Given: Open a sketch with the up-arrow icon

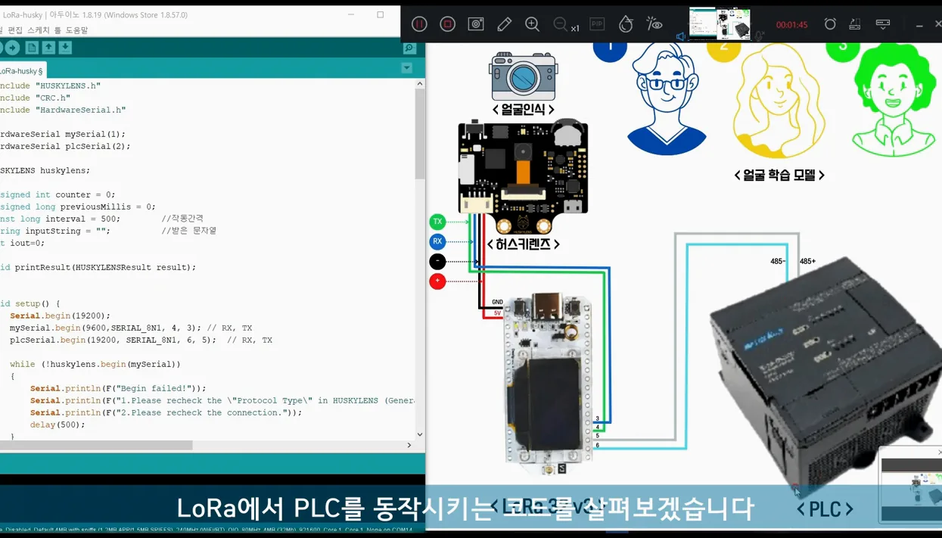Looking at the screenshot, I should 48,48.
